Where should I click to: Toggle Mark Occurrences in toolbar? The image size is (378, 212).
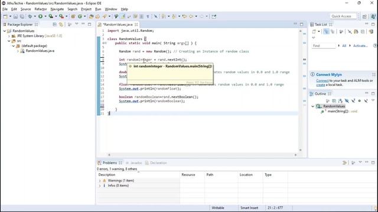123,16
